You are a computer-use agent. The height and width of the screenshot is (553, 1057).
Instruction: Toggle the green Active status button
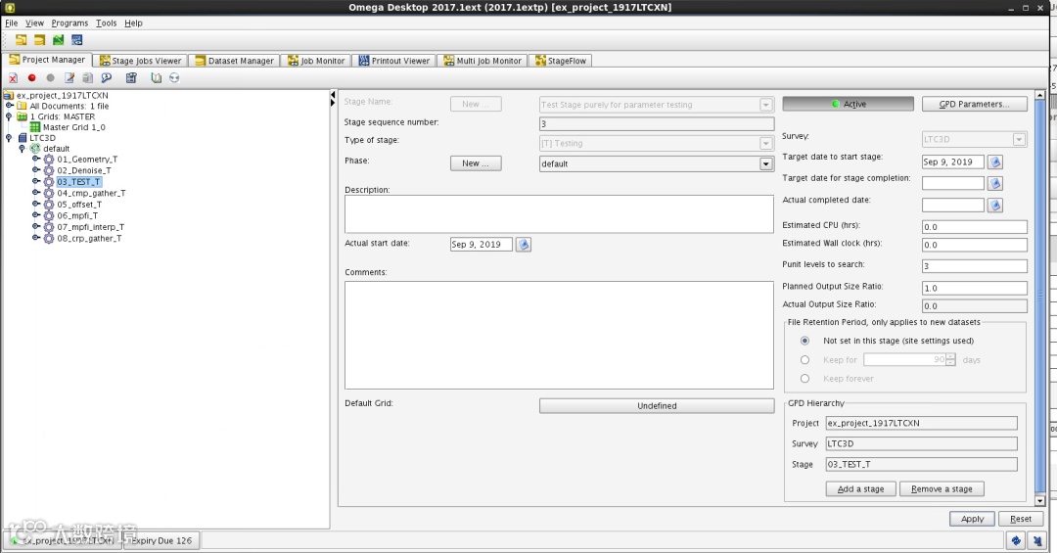coord(848,104)
